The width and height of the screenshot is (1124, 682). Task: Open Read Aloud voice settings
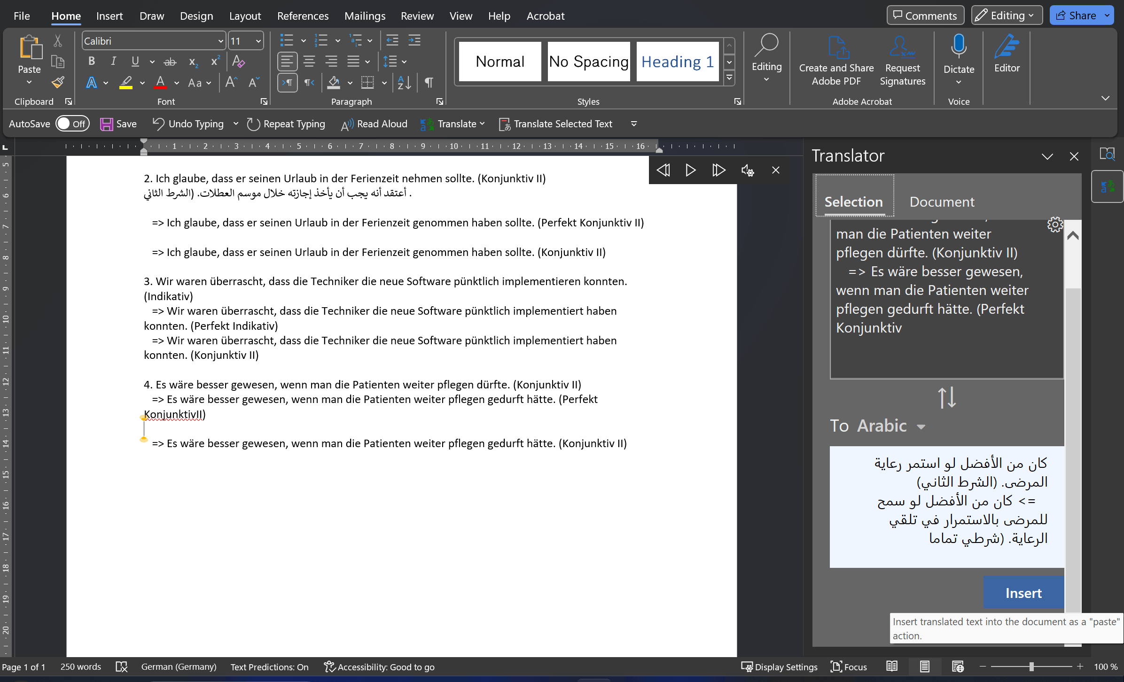pos(747,170)
